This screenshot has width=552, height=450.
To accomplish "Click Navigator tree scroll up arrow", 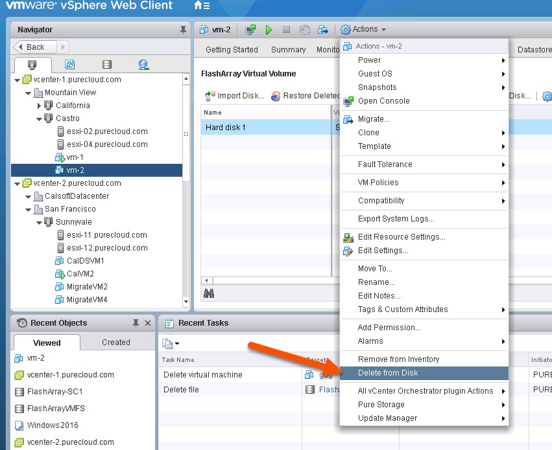I will coord(186,79).
